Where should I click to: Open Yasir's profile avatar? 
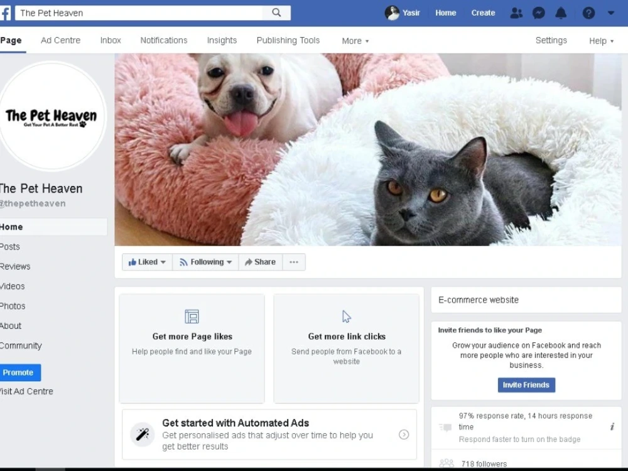(x=392, y=13)
